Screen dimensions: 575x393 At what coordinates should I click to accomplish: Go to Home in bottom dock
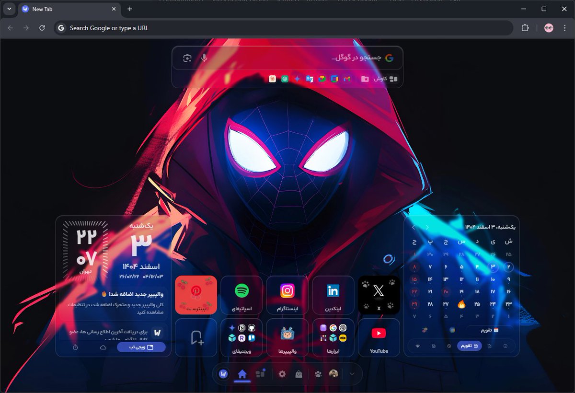tap(242, 374)
